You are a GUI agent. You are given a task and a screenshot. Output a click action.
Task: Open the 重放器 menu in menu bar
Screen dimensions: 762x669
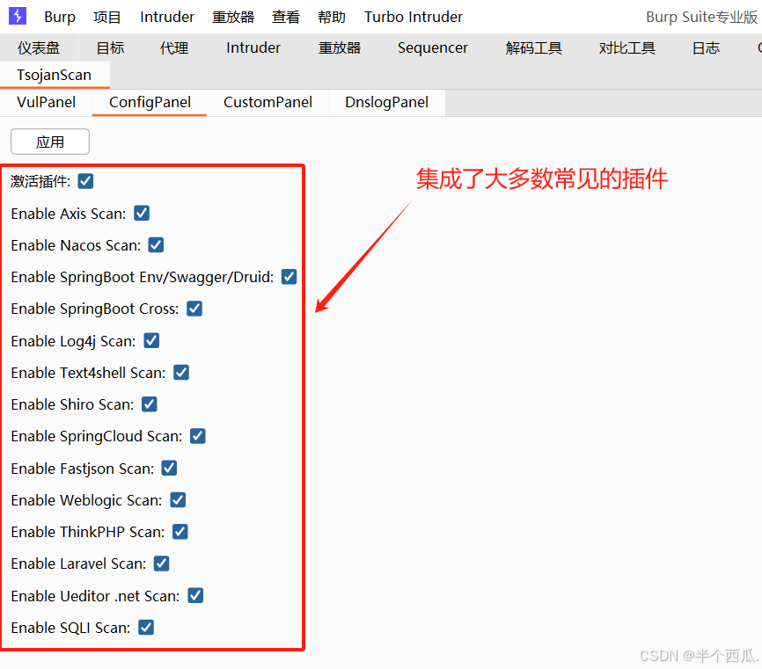(x=233, y=17)
